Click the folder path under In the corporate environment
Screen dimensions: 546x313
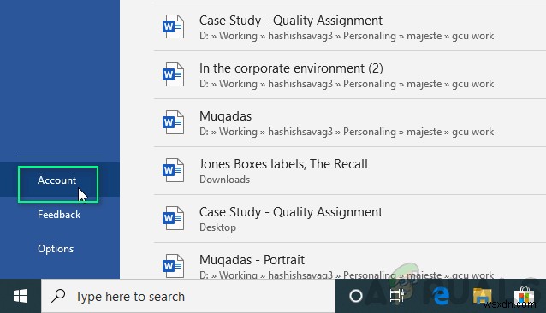click(x=347, y=84)
